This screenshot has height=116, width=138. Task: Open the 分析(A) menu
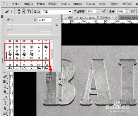click(90, 4)
